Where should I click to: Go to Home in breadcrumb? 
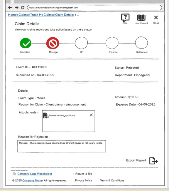(x=12, y=15)
